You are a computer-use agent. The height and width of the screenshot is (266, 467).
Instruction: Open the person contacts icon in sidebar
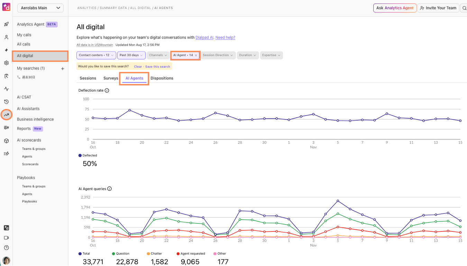pos(6,37)
